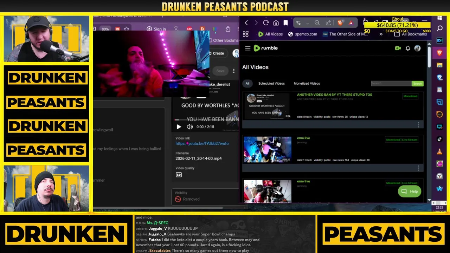450x253 pixels.
Task: Click the video preview progress bar
Action: (207, 120)
